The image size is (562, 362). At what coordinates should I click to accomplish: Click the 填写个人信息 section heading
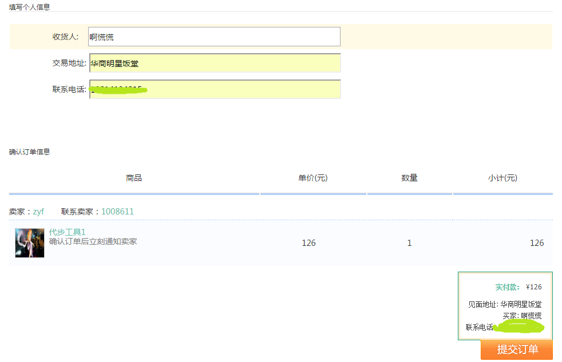click(29, 7)
